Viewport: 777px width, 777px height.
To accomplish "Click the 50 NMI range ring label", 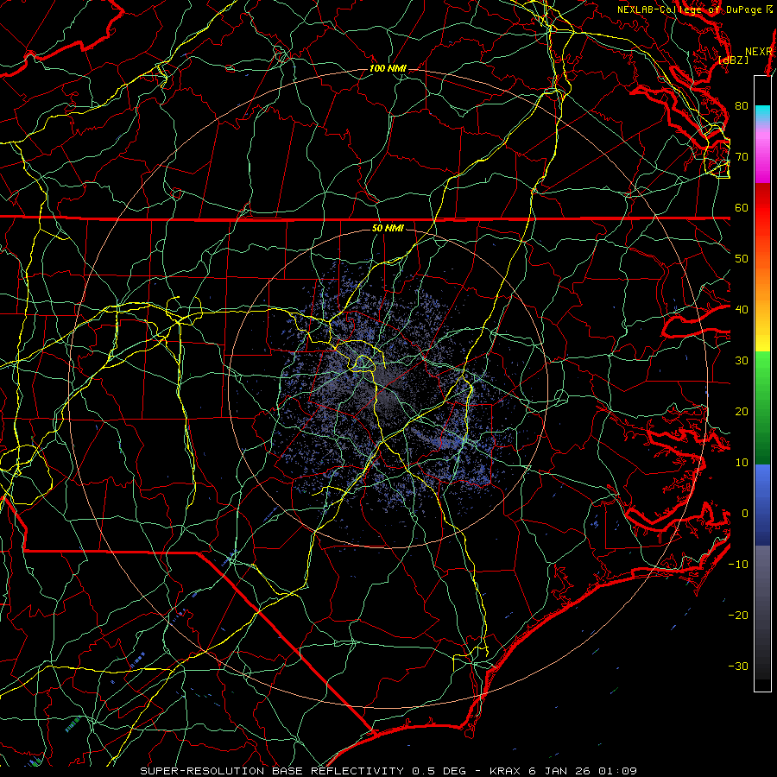I will 388,228.
